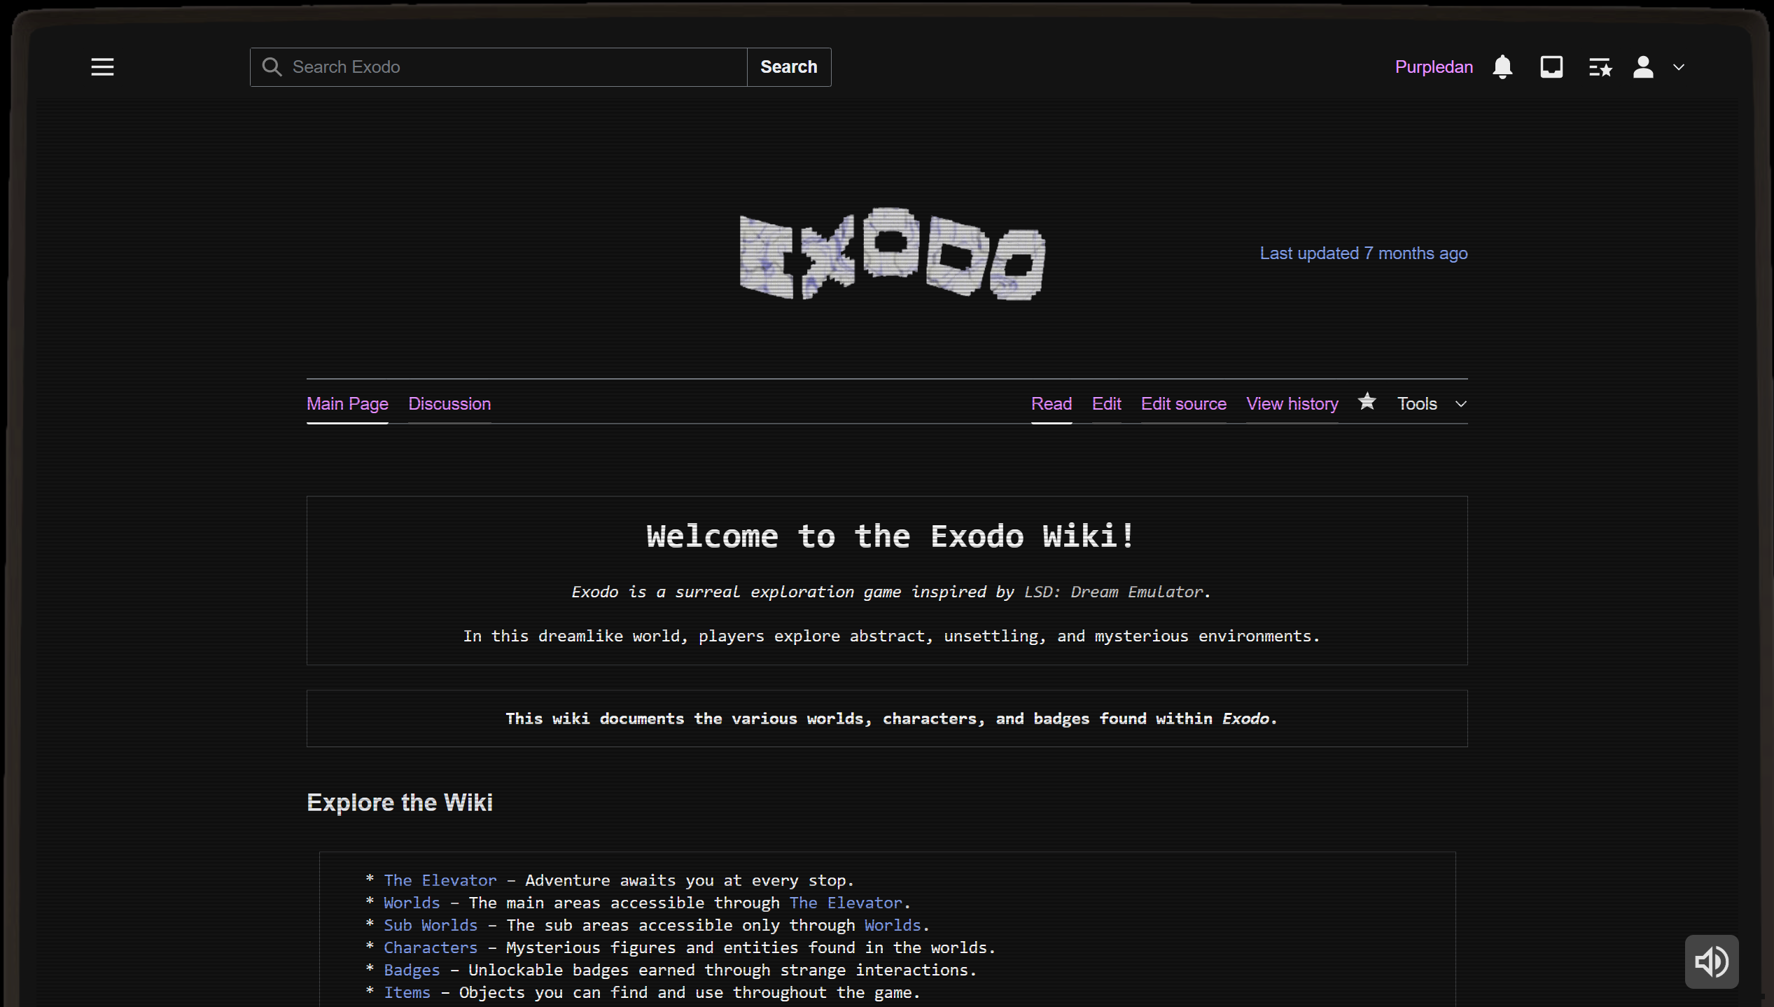Open the Badges link
Screen dimensions: 1774x1007
coord(412,970)
